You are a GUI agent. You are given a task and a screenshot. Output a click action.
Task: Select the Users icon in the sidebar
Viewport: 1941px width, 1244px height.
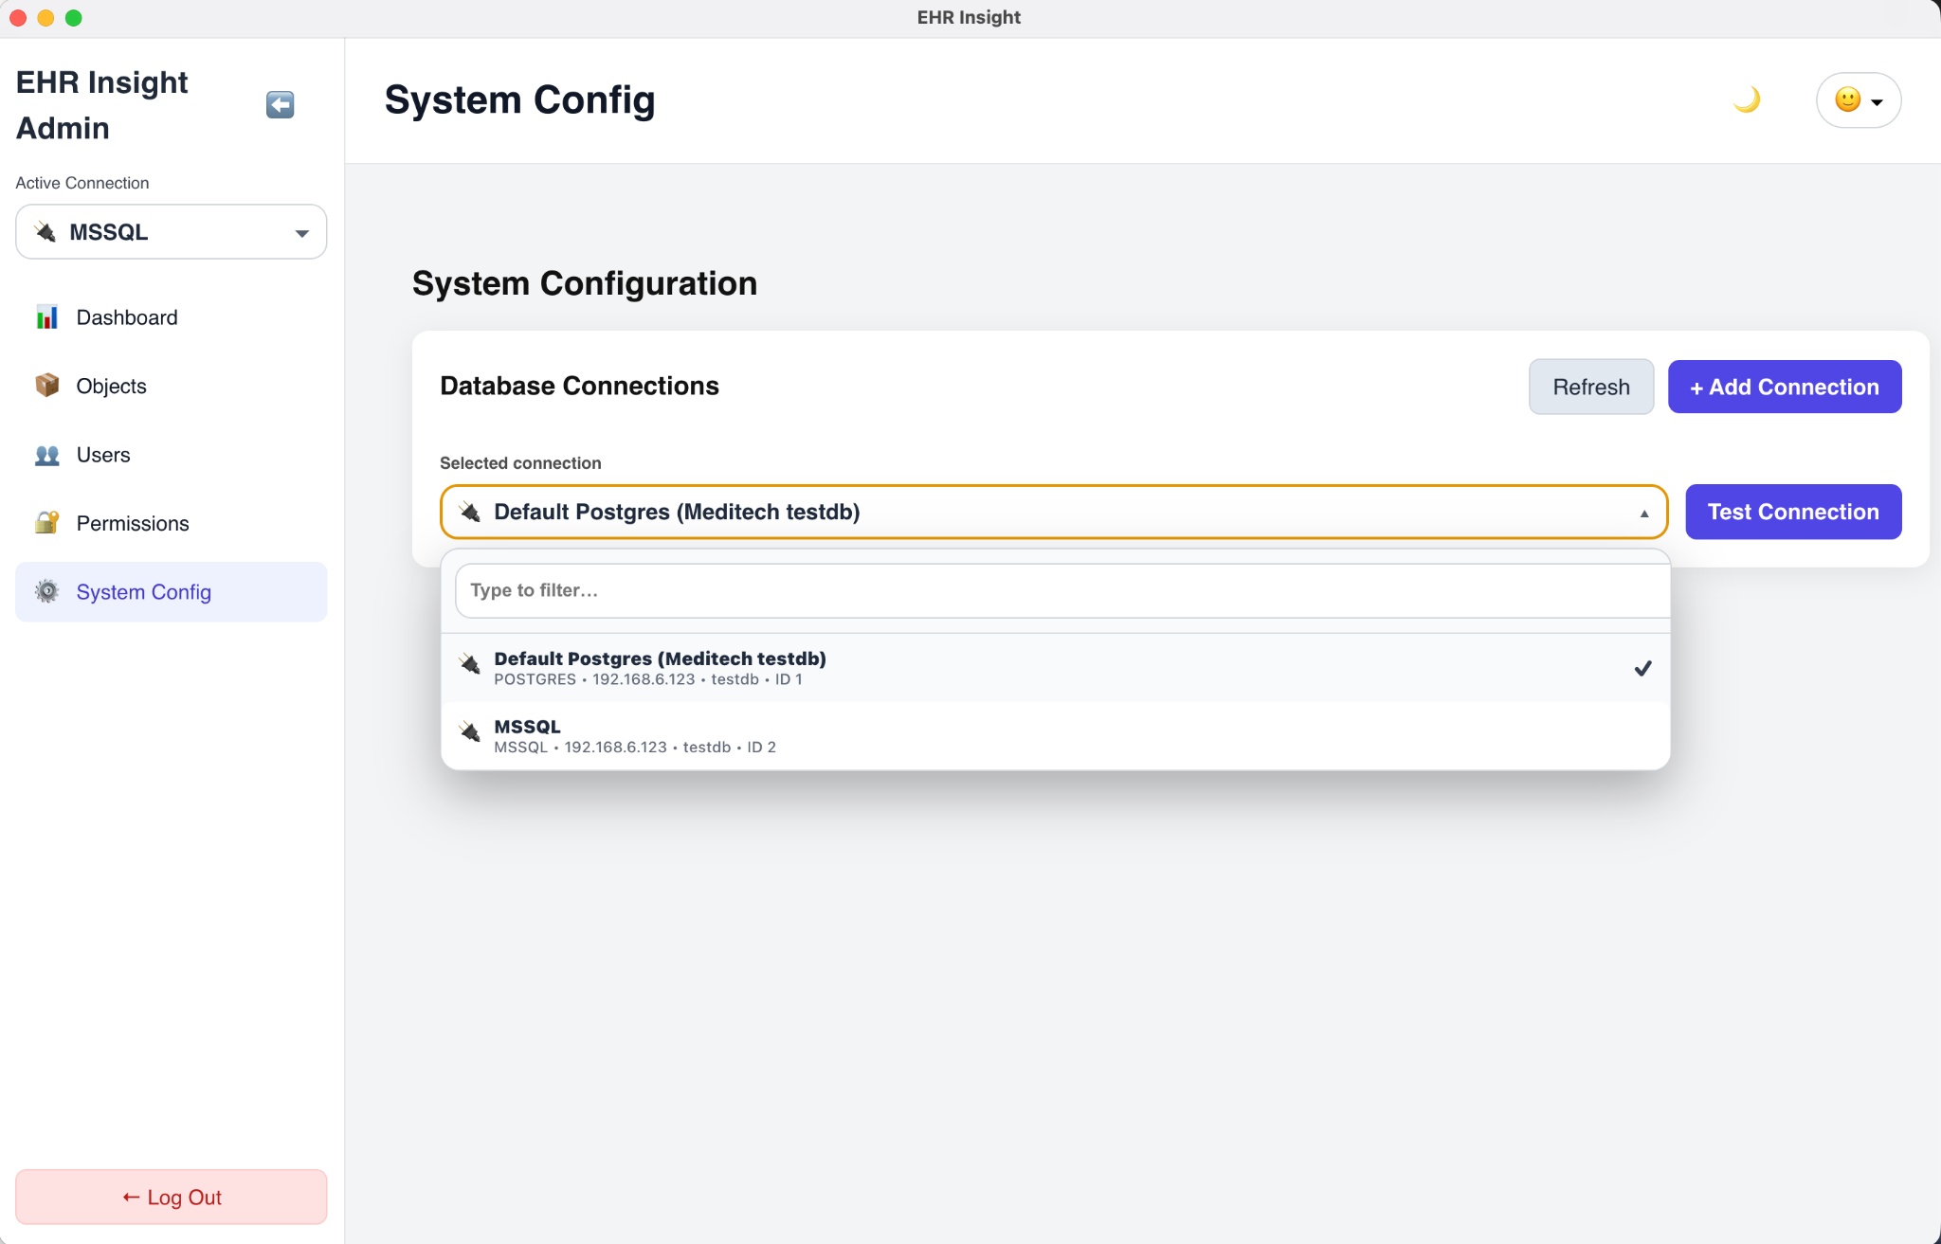pos(46,455)
